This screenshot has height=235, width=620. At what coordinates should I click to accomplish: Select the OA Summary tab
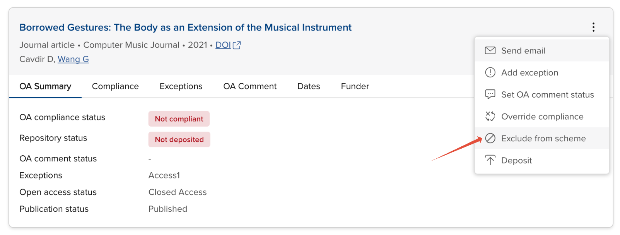coord(45,86)
